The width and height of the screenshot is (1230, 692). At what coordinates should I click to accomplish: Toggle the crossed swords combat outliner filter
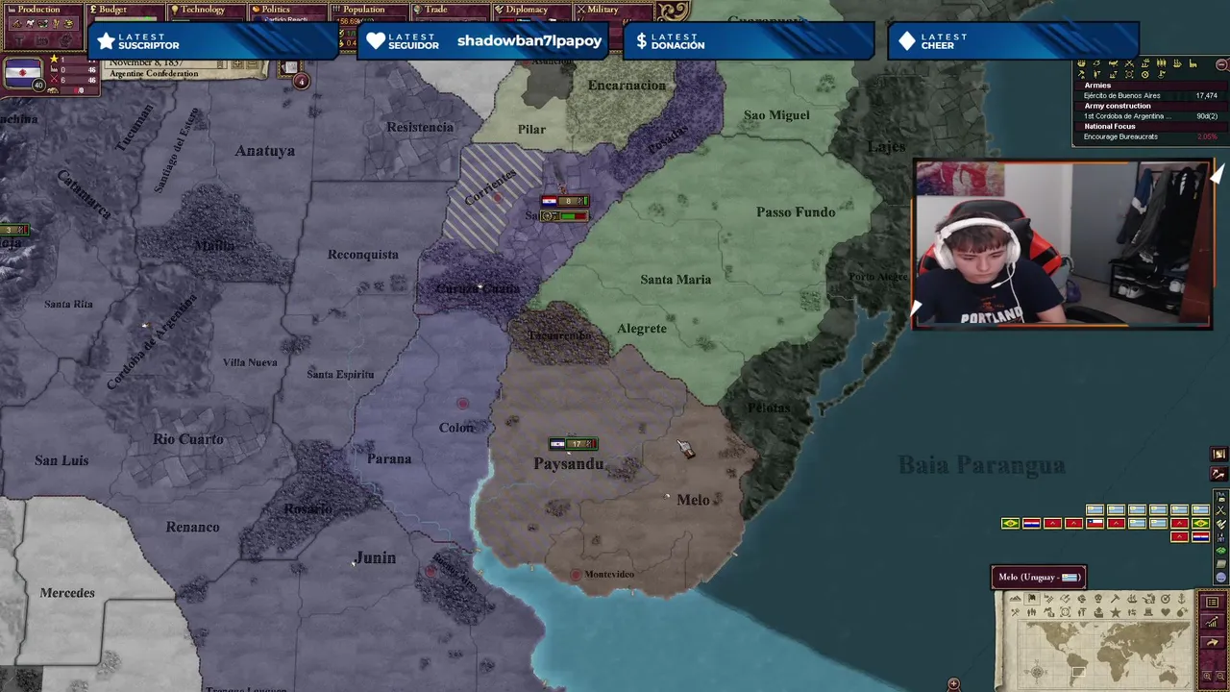tap(1129, 63)
